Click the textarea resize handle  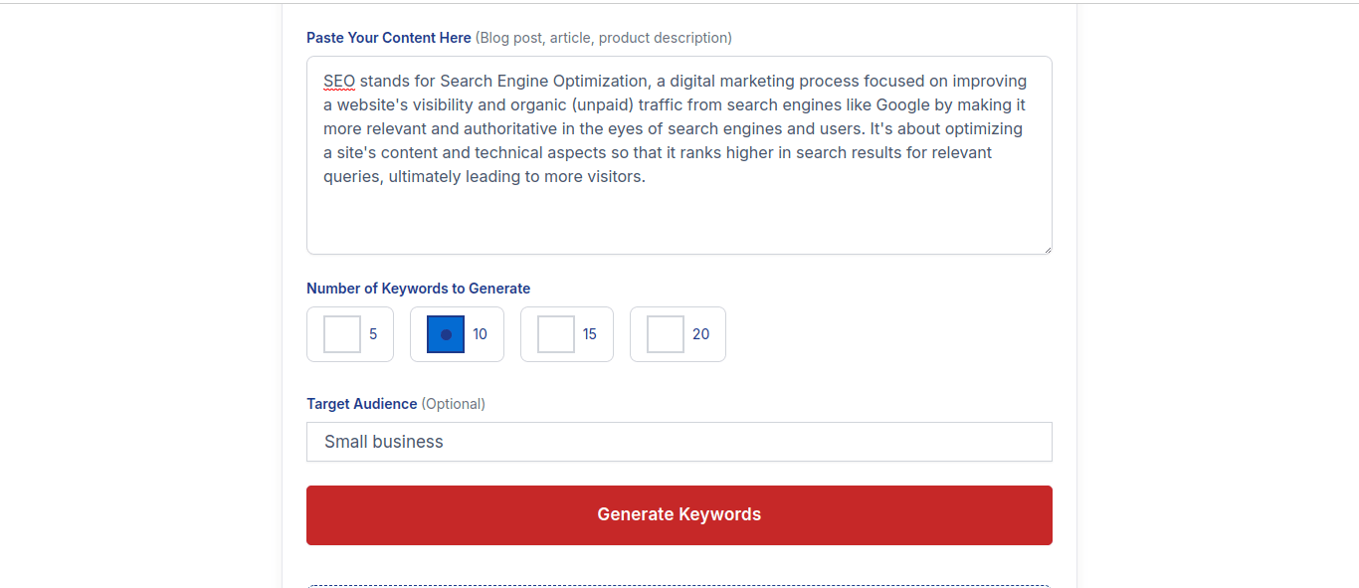tap(1048, 248)
